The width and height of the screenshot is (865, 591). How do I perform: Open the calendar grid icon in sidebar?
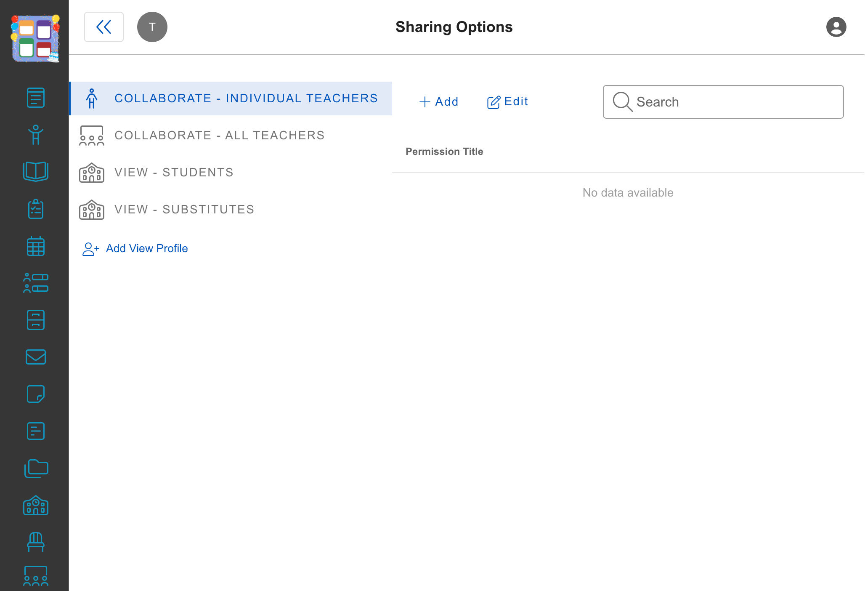[x=36, y=246]
